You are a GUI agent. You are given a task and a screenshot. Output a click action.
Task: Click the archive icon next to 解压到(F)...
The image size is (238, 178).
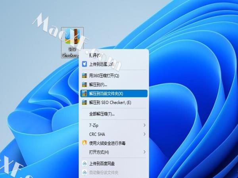pyautogui.click(x=84, y=85)
